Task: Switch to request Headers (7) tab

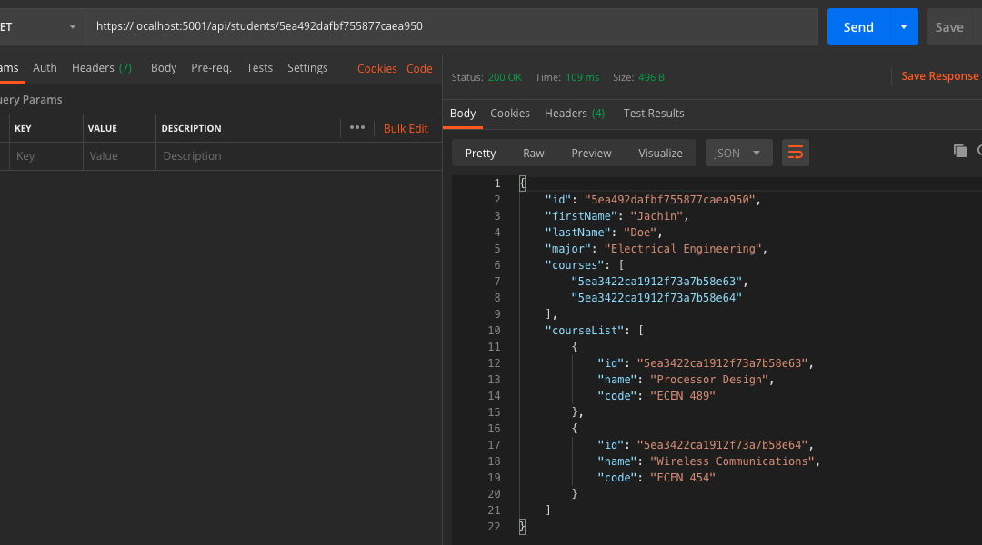Action: point(101,68)
